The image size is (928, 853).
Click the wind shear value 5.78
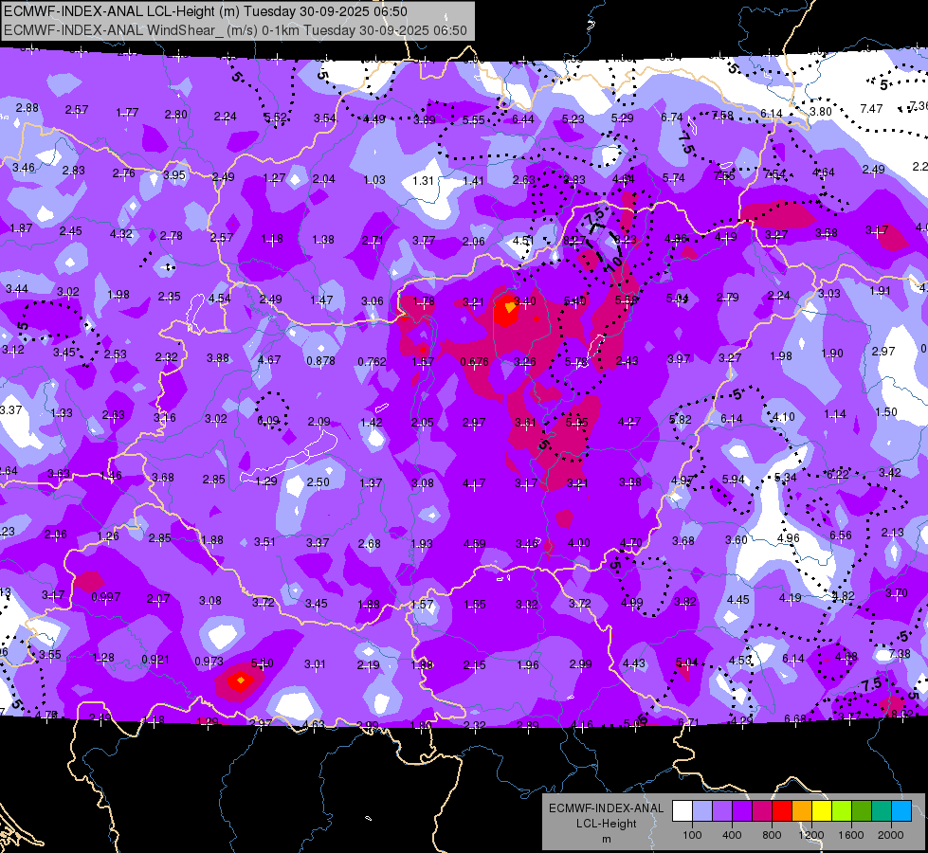click(x=576, y=362)
